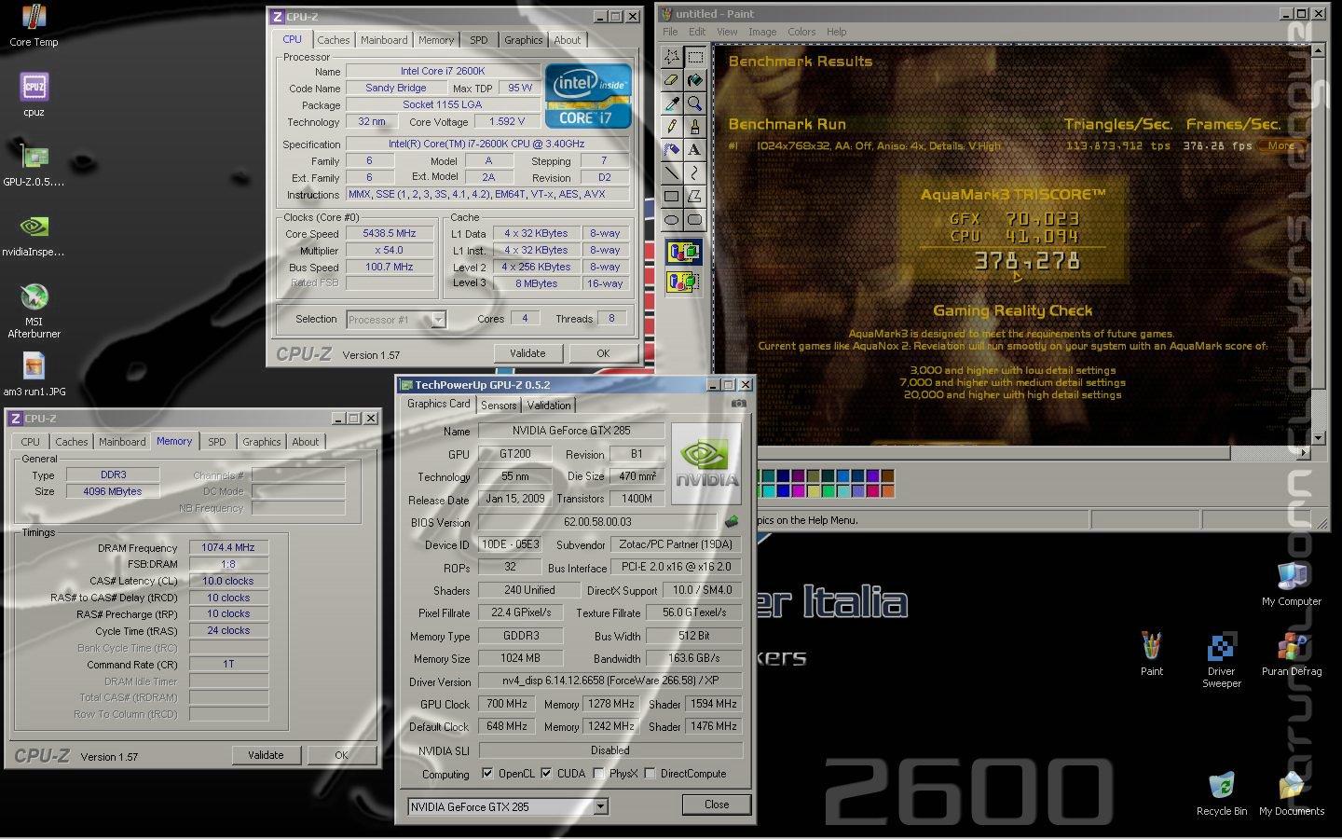This screenshot has width=1342, height=839.
Task: Select the Free-Form Select tool in Paint
Action: click(x=671, y=57)
